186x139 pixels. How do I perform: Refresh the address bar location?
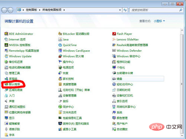pos(125,10)
